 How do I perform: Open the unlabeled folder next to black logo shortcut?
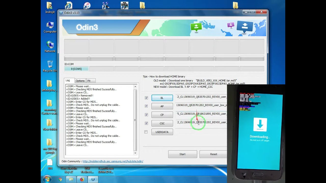142,5
